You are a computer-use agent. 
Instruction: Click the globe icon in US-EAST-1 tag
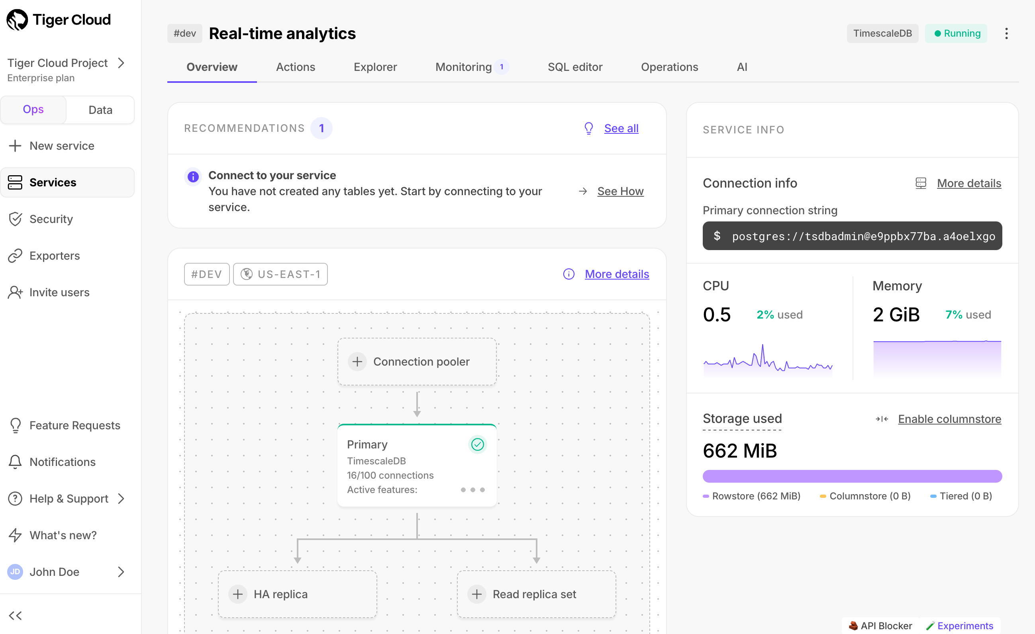(247, 274)
